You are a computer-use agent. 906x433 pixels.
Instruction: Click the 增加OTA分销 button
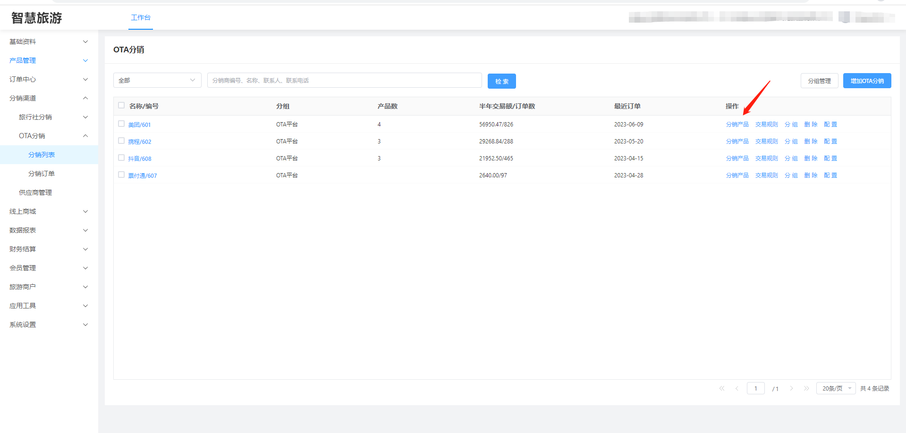867,81
